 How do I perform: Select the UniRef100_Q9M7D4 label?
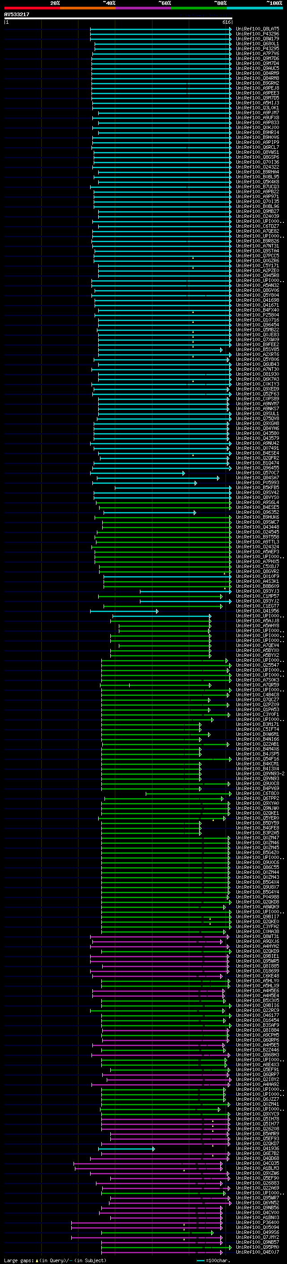point(257,63)
